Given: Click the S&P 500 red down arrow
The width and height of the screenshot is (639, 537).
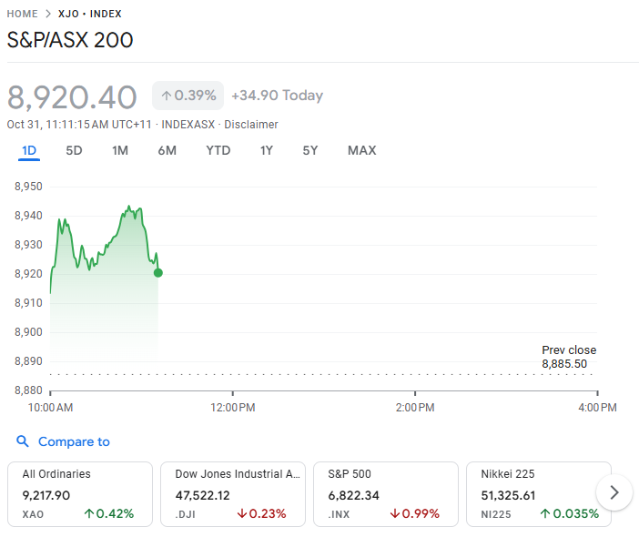Looking at the screenshot, I should coord(394,513).
